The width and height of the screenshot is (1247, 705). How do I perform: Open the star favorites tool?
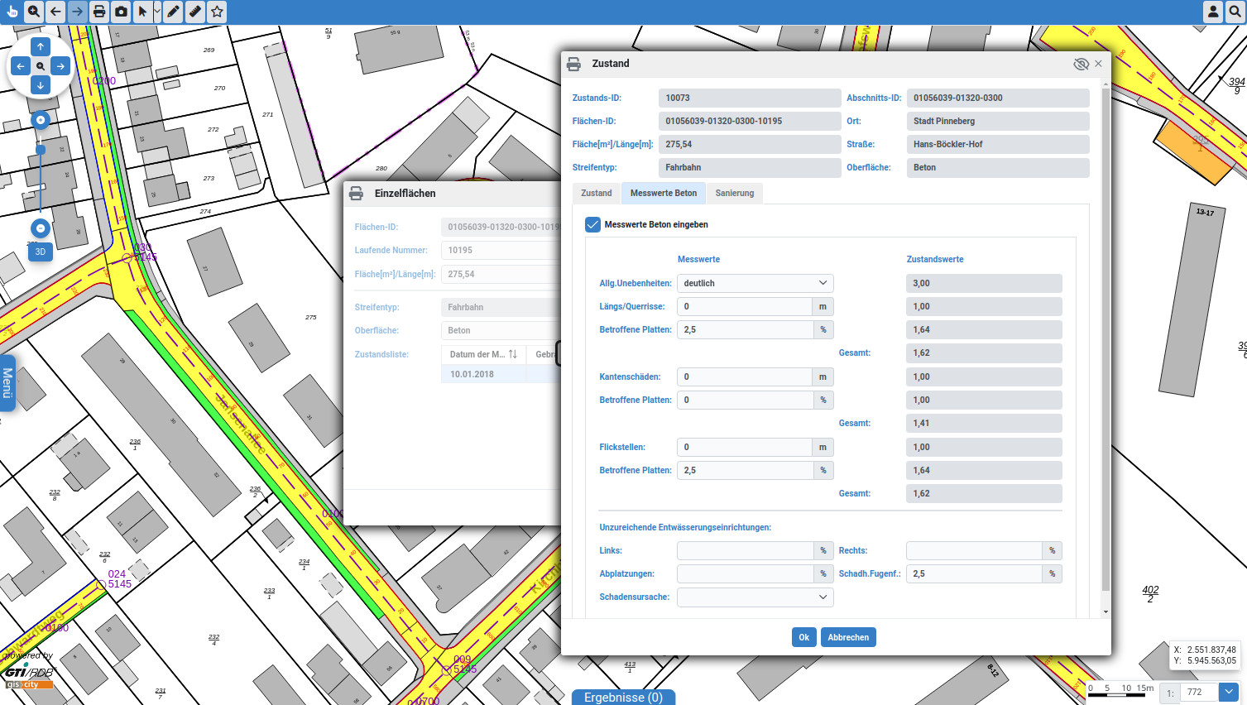[x=217, y=12]
